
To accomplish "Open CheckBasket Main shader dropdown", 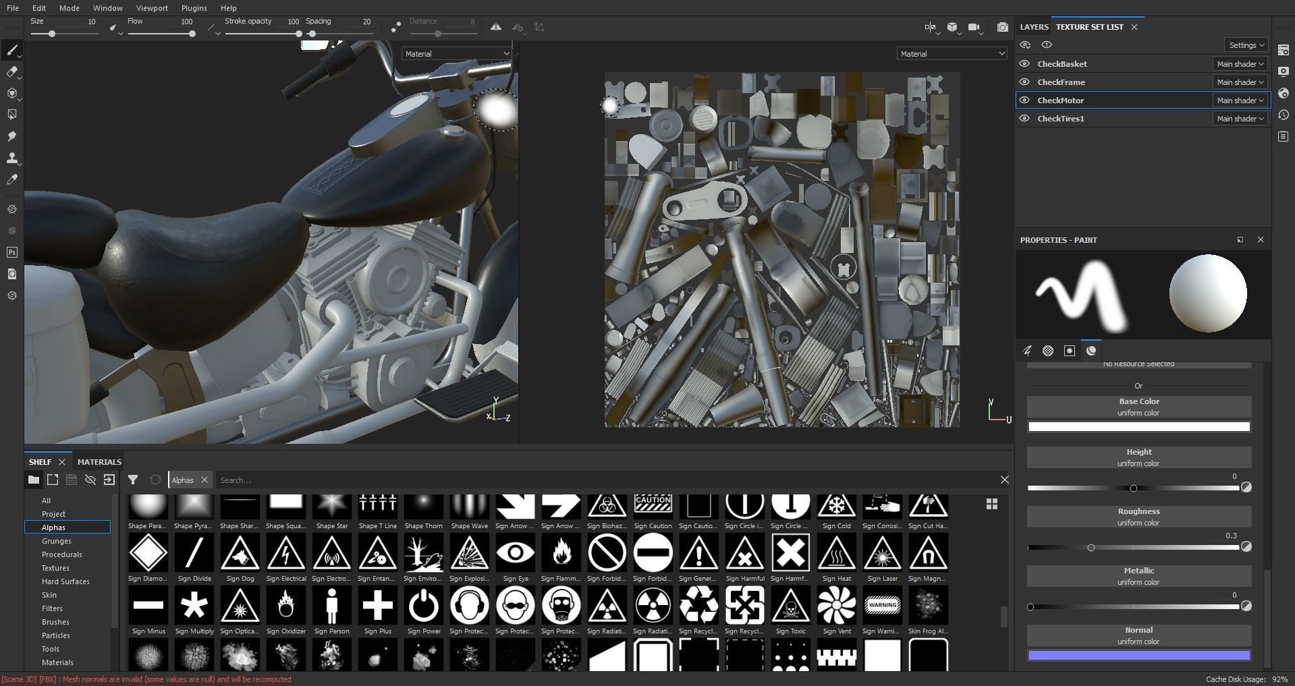I will click(1240, 63).
